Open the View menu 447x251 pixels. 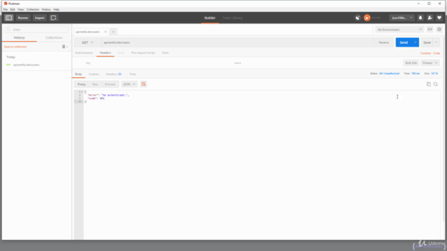[x=21, y=9]
